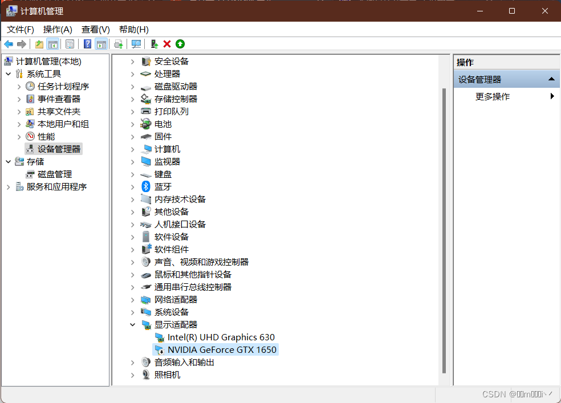Open the 操作(A) menu
Viewport: 561px width, 403px height.
(58, 29)
